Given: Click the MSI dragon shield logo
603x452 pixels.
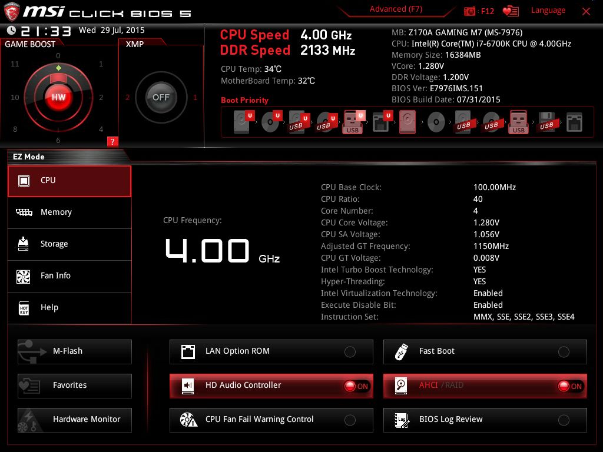Looking at the screenshot, I should (x=12, y=12).
